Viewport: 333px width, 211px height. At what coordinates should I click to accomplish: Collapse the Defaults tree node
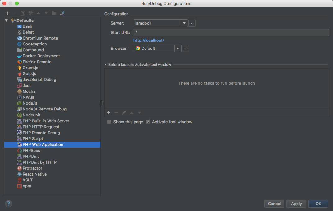(x=7, y=21)
